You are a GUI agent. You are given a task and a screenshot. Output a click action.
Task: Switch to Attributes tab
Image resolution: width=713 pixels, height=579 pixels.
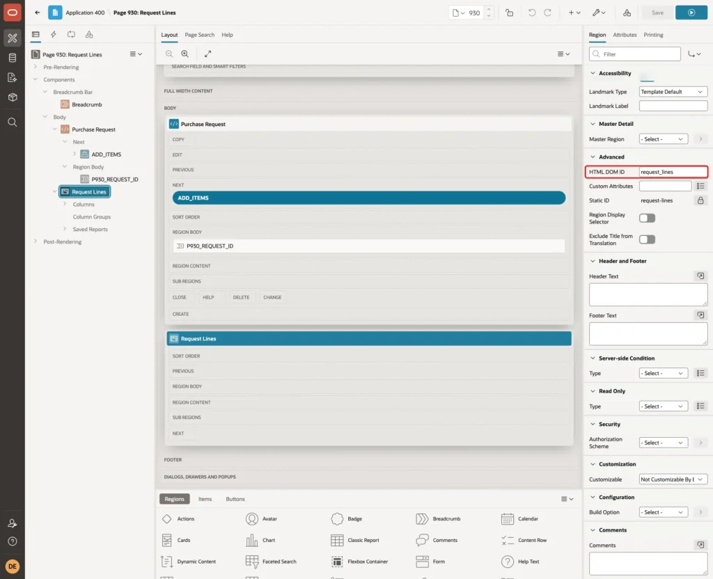[625, 35]
